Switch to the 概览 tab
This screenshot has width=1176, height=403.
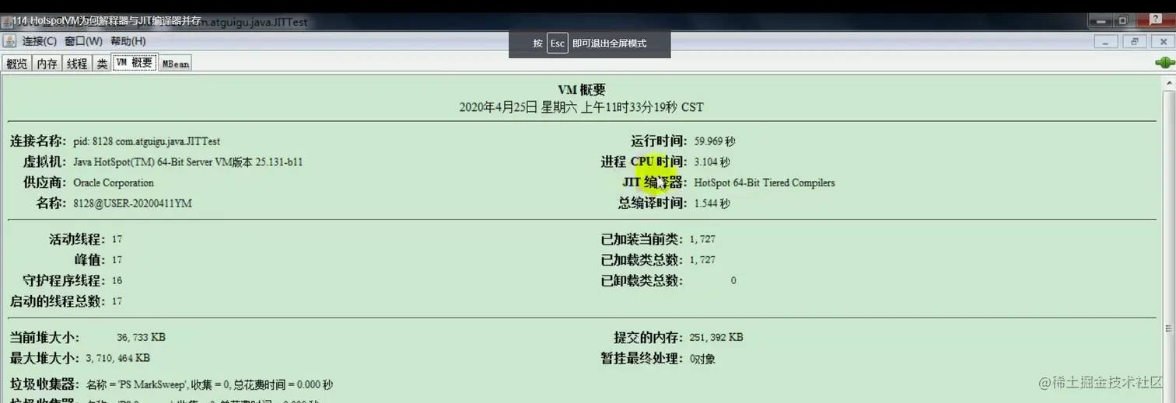[x=17, y=64]
